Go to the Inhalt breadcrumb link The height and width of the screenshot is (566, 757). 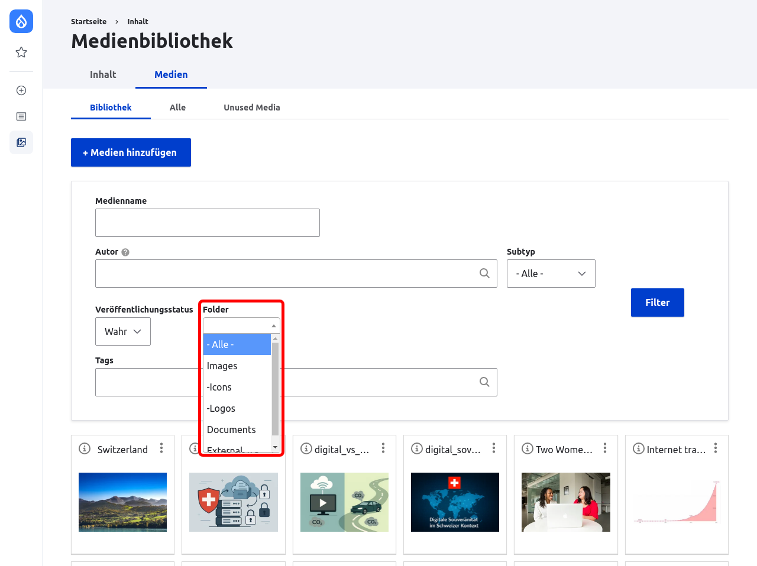(x=138, y=21)
